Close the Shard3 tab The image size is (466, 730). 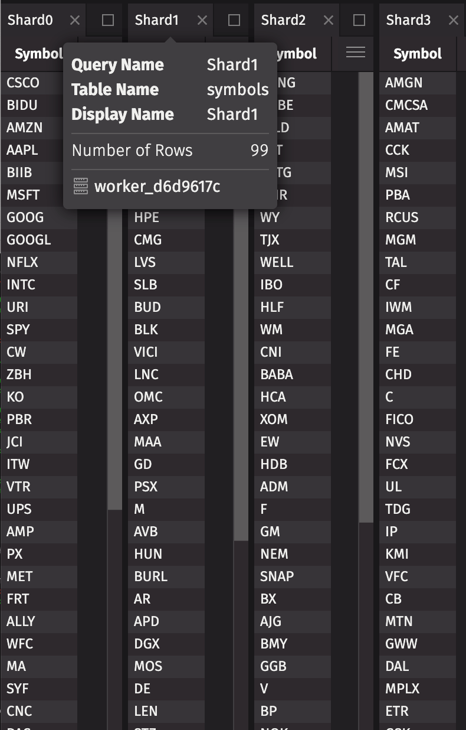tap(454, 20)
